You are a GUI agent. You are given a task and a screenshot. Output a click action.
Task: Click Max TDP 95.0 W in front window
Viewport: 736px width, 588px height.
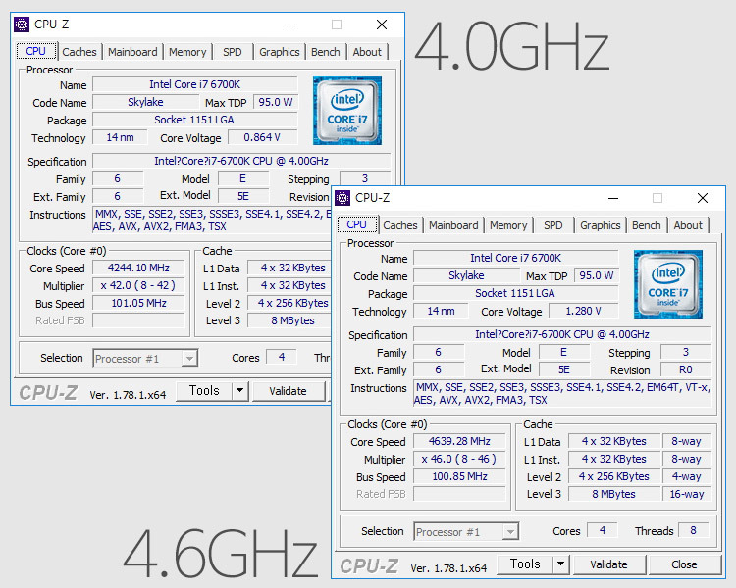coord(596,275)
